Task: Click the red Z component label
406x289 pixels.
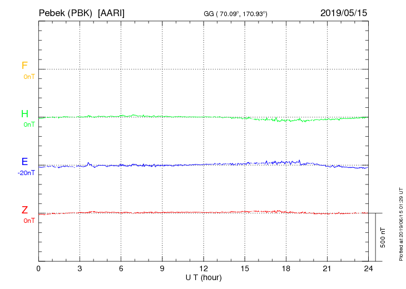Action: click(x=24, y=210)
